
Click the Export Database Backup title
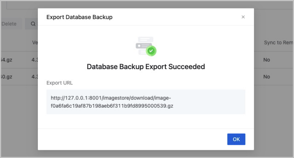[x=79, y=17]
